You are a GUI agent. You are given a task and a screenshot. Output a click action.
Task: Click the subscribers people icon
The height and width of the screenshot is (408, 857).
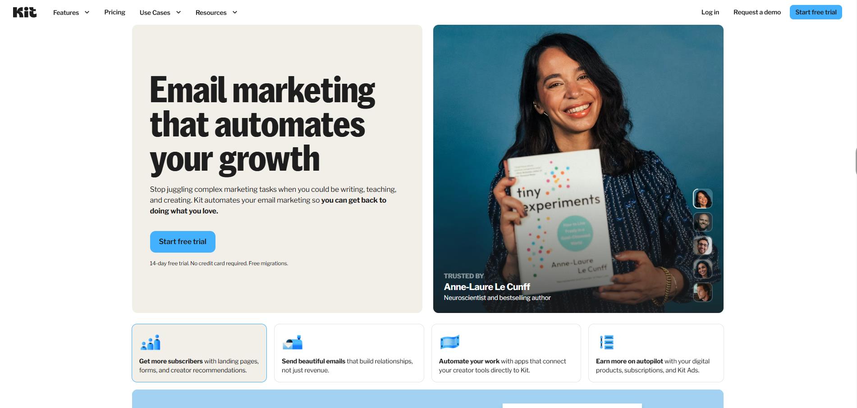151,342
